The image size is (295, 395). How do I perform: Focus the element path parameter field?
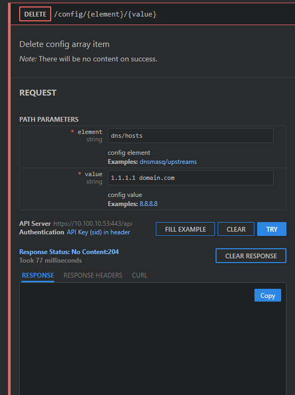point(190,136)
